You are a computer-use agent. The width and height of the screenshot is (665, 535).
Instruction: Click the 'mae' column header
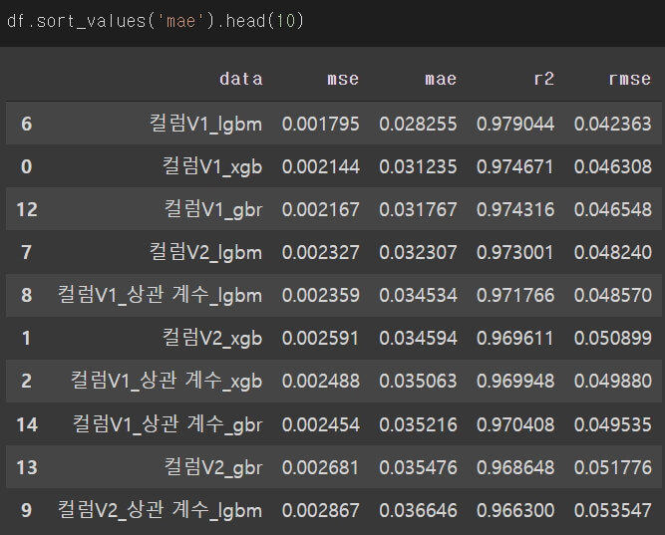click(x=441, y=79)
